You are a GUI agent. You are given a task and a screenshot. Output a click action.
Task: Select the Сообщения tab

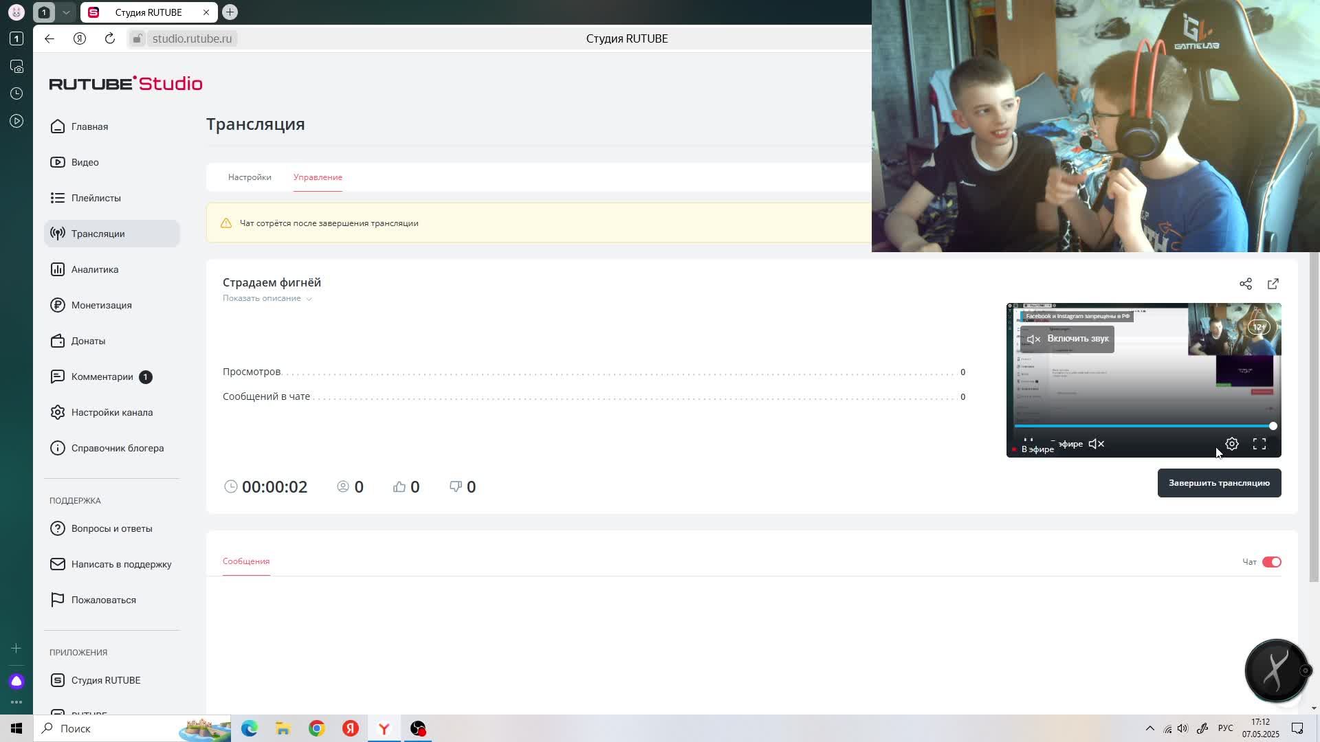click(x=246, y=561)
